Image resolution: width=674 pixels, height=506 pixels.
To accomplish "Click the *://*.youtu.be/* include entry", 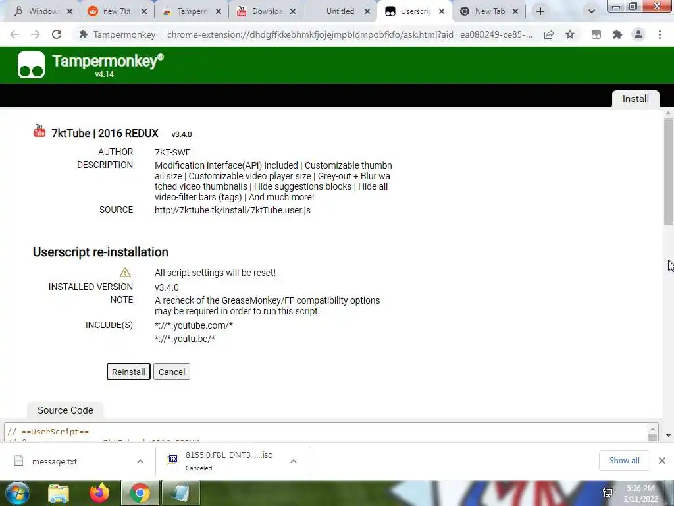I will click(x=185, y=339).
